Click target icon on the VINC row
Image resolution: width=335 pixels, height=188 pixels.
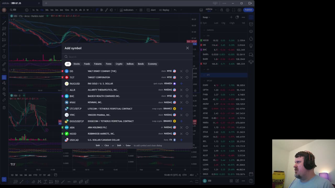(x=187, y=115)
